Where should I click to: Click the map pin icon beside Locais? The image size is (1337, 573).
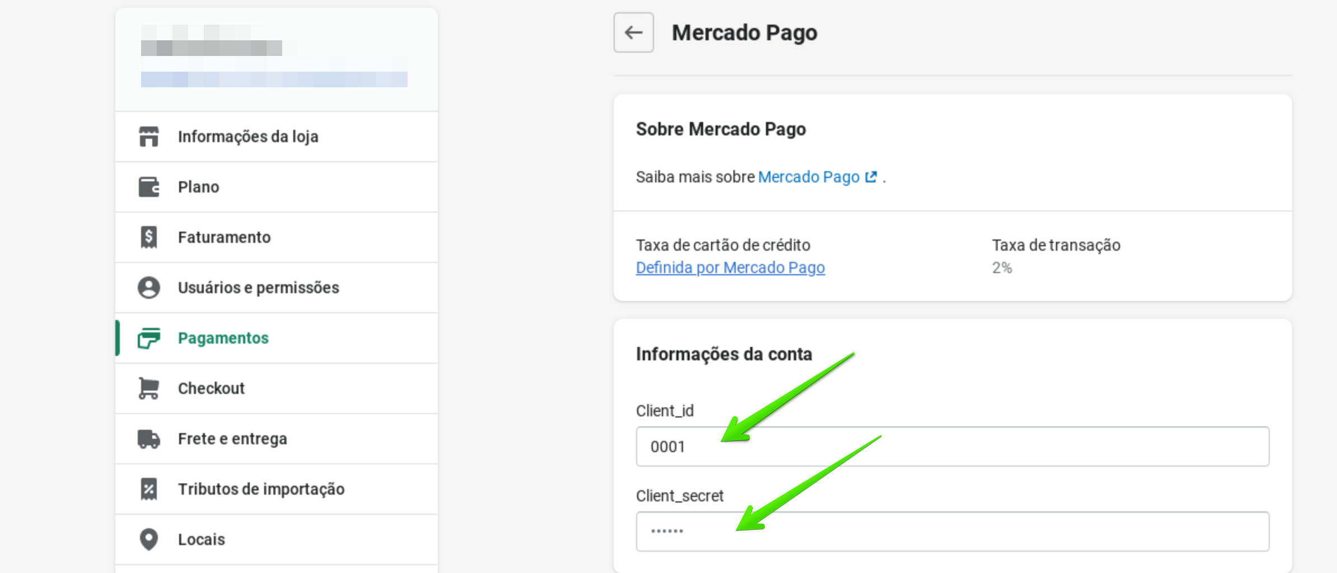(x=149, y=539)
